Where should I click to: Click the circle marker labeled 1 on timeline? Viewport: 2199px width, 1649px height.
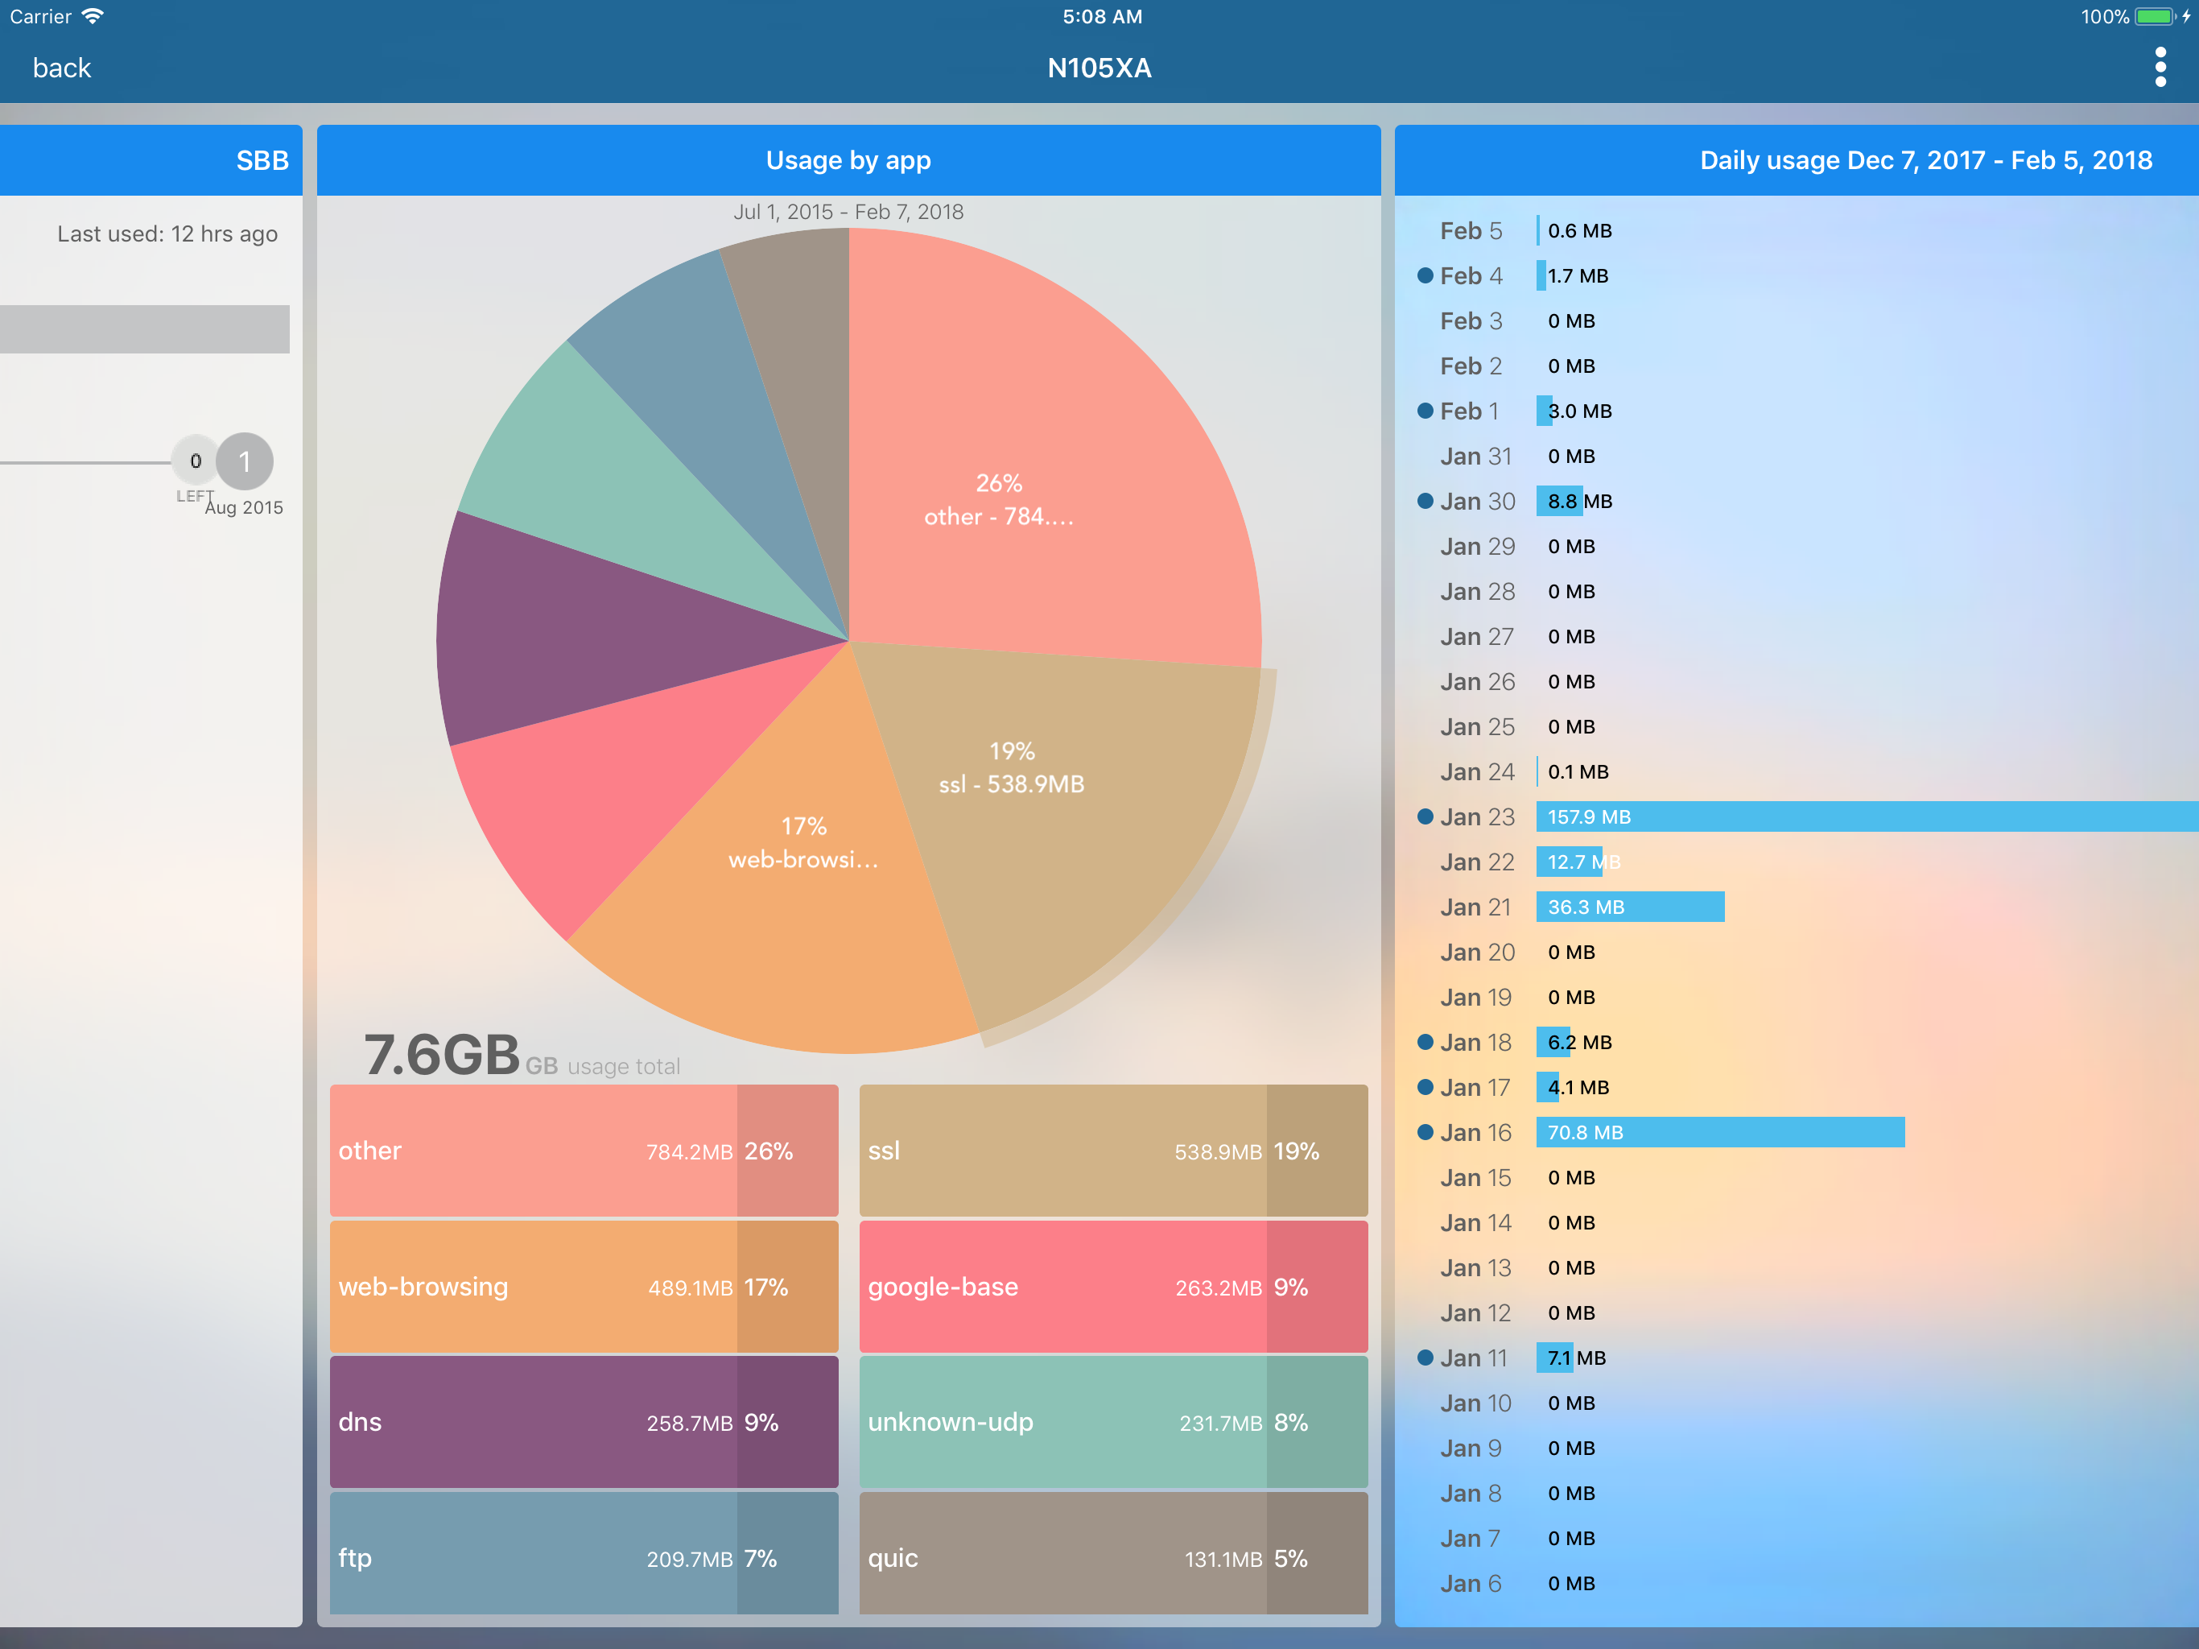coord(245,461)
